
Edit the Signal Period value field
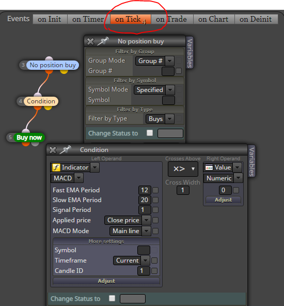tap(145, 210)
